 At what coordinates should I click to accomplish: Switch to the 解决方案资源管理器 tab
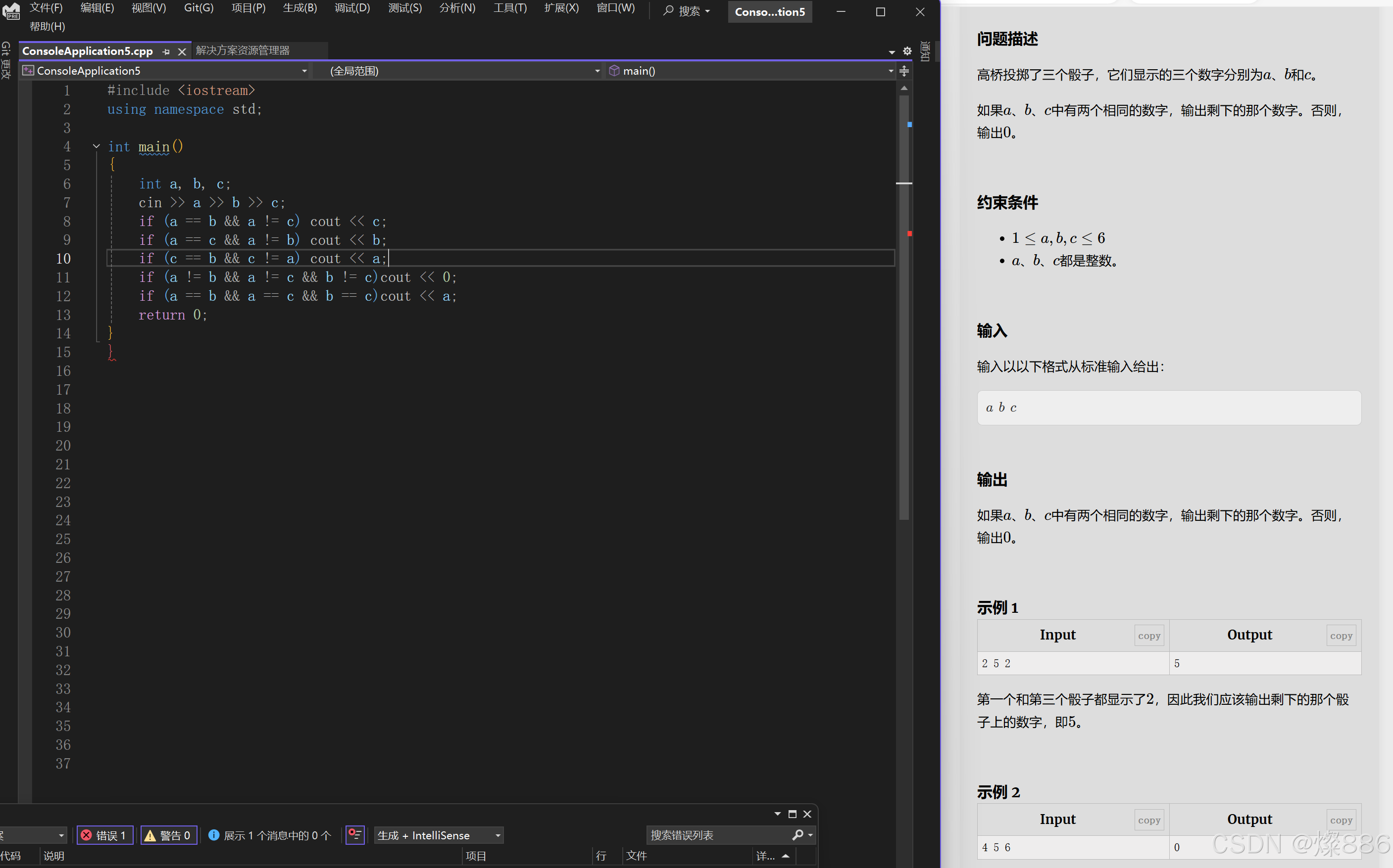(x=243, y=50)
